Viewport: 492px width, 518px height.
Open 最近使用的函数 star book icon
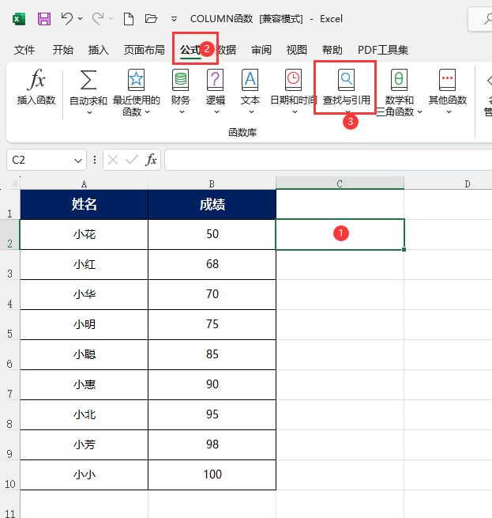pos(137,80)
